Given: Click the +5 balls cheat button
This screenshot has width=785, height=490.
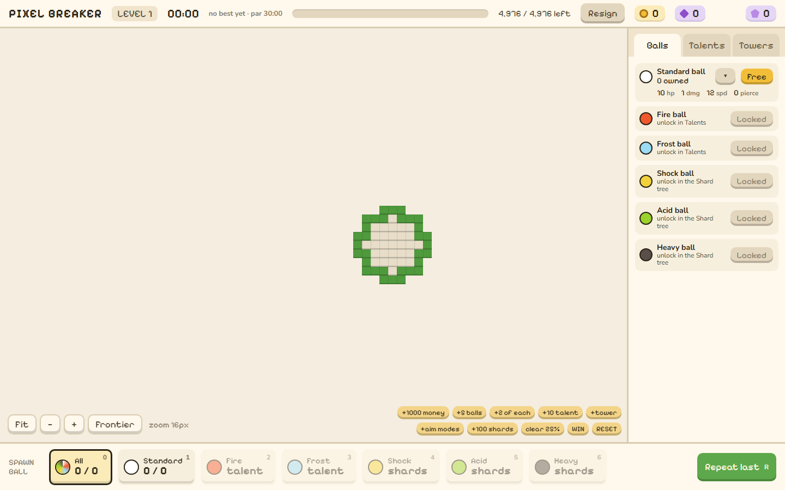Looking at the screenshot, I should click(469, 413).
